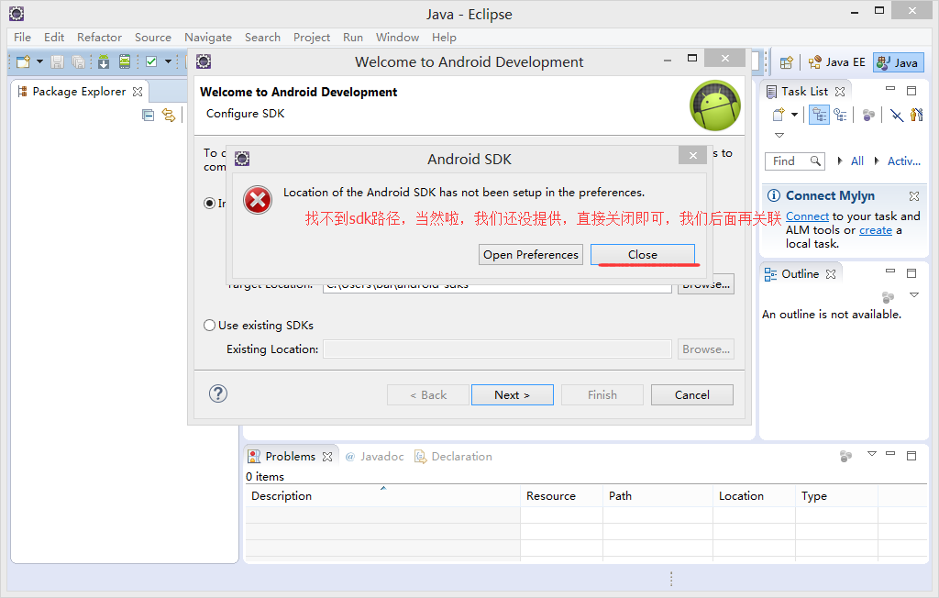939x598 pixels.
Task: Minimize the Outline view
Action: (x=890, y=271)
